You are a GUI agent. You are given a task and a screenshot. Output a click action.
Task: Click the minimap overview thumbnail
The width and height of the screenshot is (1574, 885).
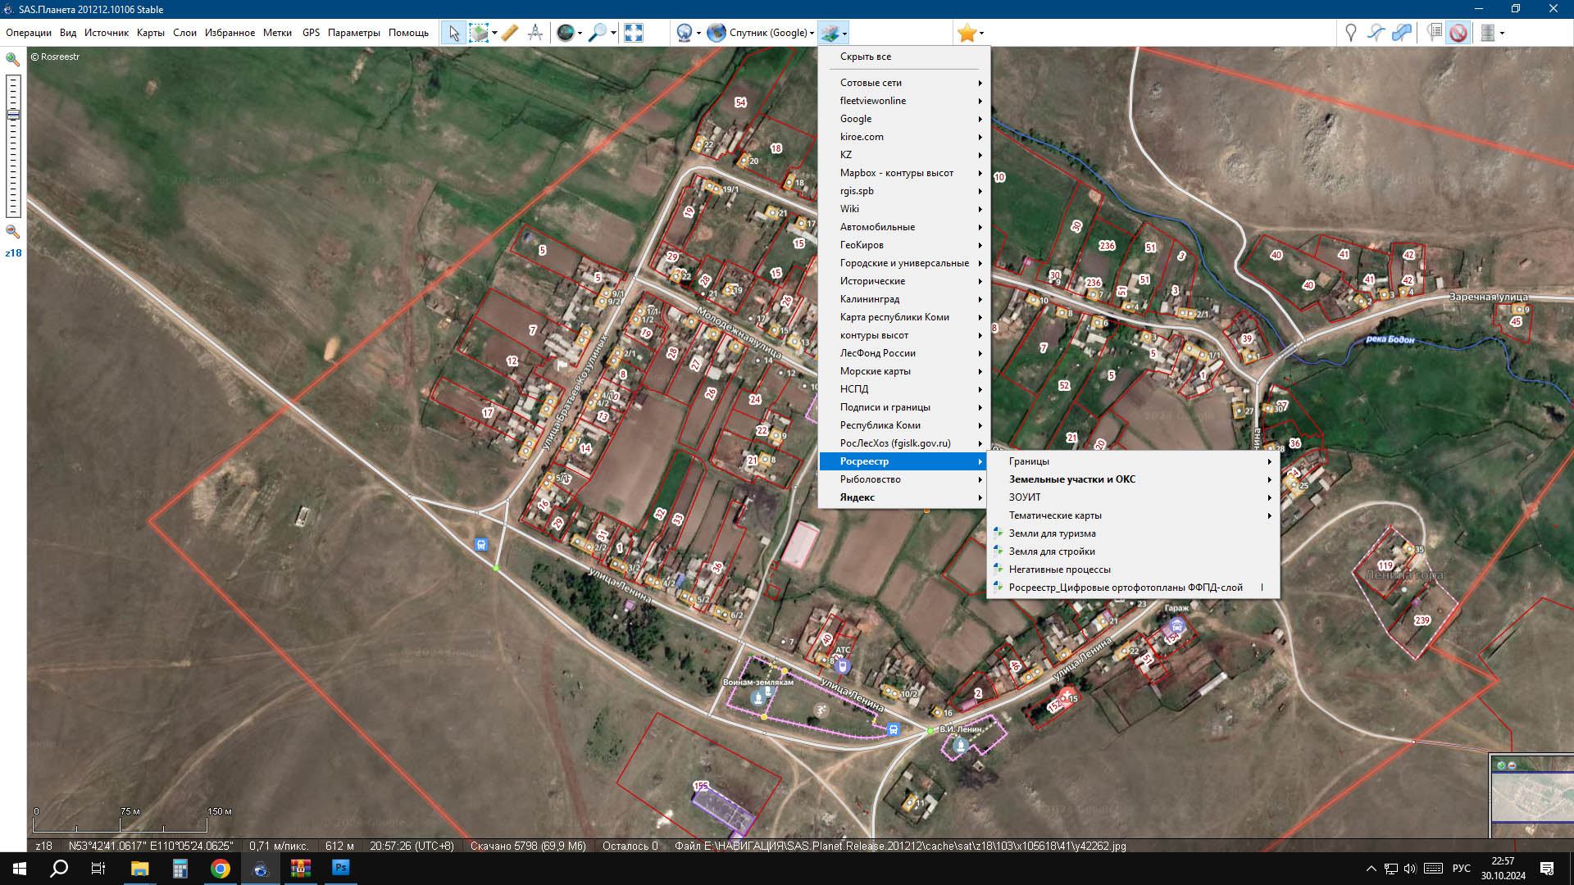[x=1531, y=797]
